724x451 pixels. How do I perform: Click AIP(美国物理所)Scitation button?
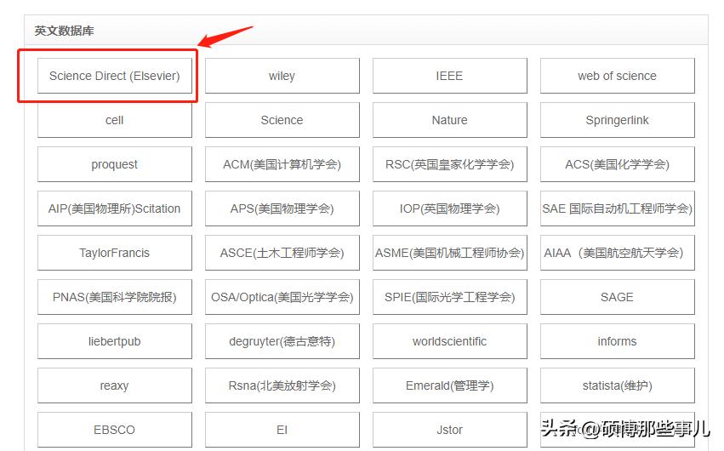pos(115,208)
